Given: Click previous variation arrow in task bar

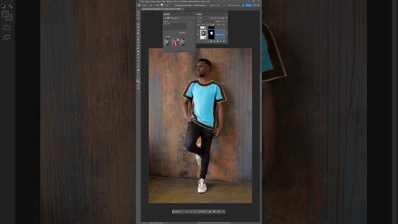Looking at the screenshot, I should click(187, 212).
